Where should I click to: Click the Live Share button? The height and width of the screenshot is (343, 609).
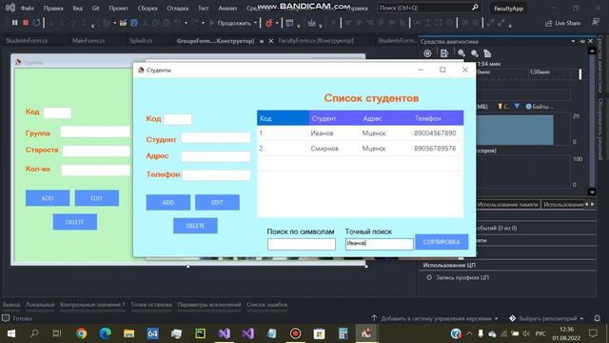(562, 23)
